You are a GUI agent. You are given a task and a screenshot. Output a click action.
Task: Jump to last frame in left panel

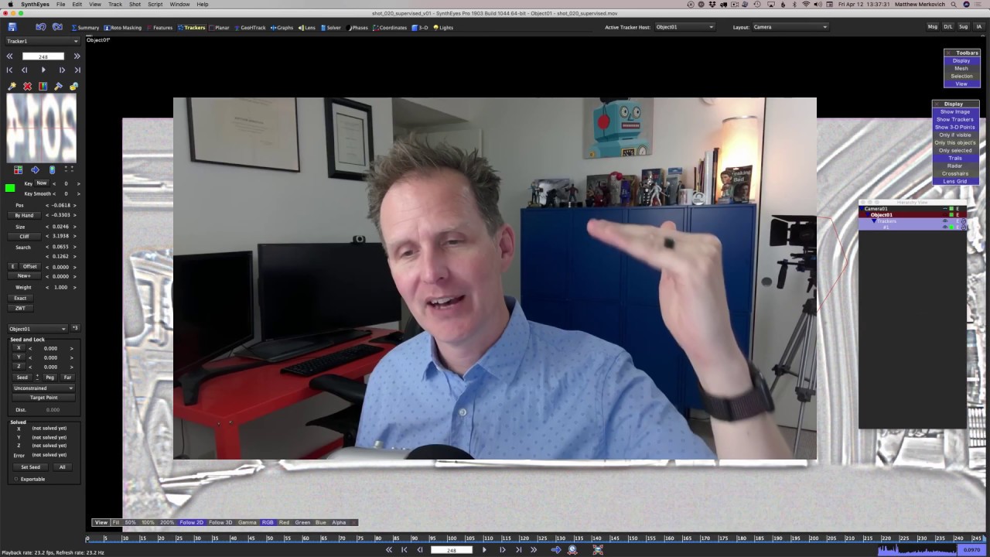(77, 70)
